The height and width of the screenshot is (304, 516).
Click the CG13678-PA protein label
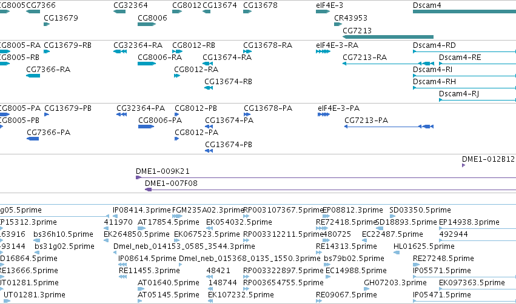268,108
